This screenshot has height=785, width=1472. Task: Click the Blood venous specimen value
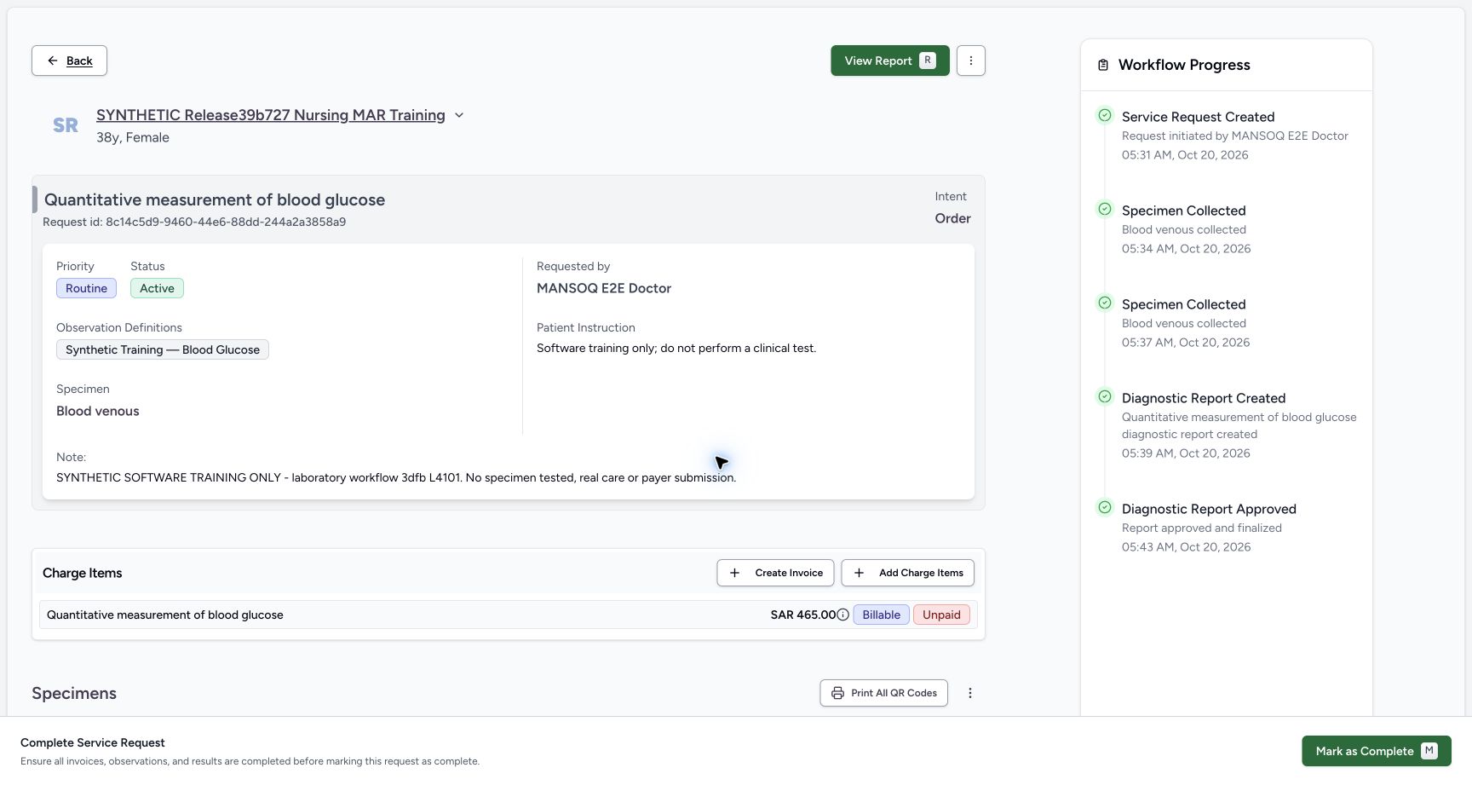click(x=98, y=411)
